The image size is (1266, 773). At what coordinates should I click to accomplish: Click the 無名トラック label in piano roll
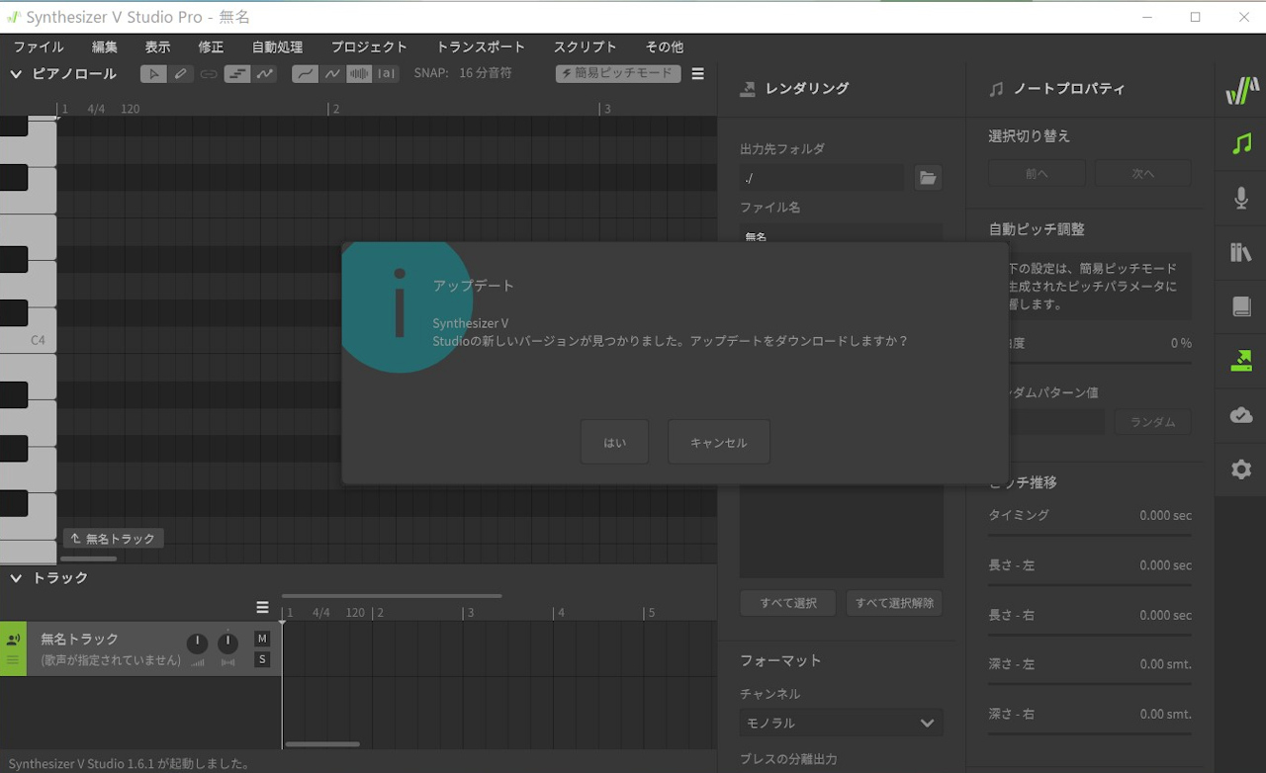tap(114, 539)
